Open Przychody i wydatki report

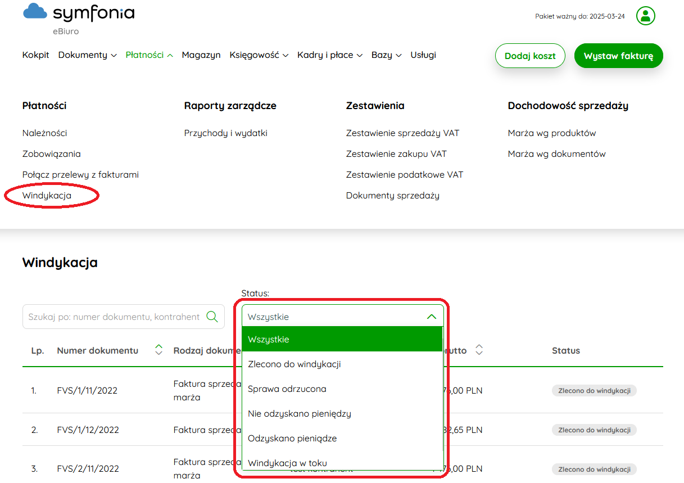click(226, 133)
